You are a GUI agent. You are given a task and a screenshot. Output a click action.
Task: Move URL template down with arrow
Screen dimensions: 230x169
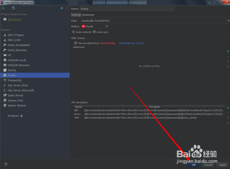228,123
